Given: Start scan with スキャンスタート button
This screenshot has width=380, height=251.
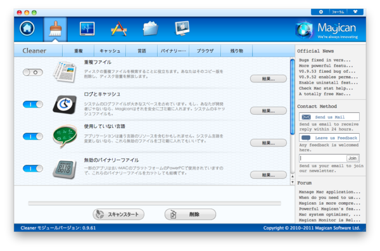Looking at the screenshot, I should click(118, 214).
